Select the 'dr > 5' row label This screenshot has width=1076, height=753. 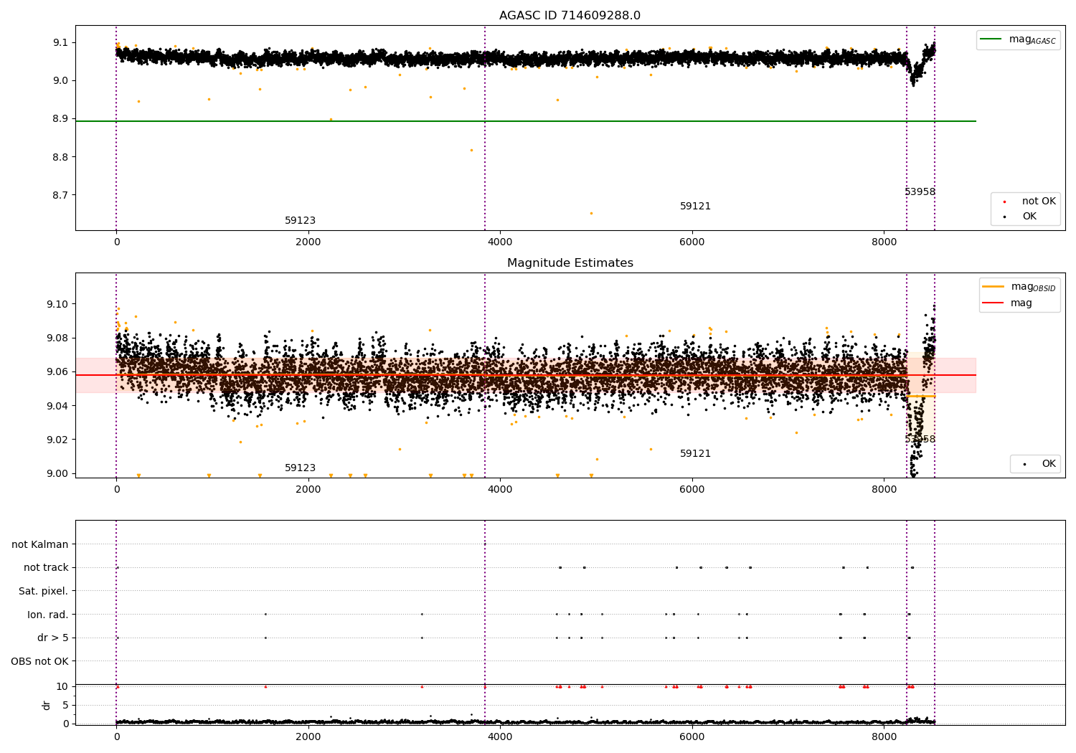[x=52, y=638]
